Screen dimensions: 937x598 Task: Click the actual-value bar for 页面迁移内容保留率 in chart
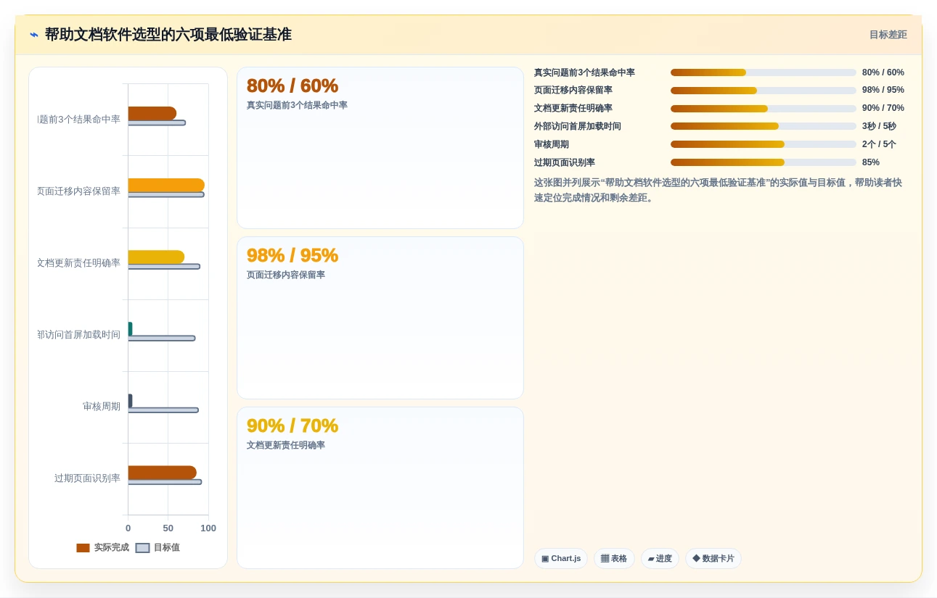click(166, 185)
